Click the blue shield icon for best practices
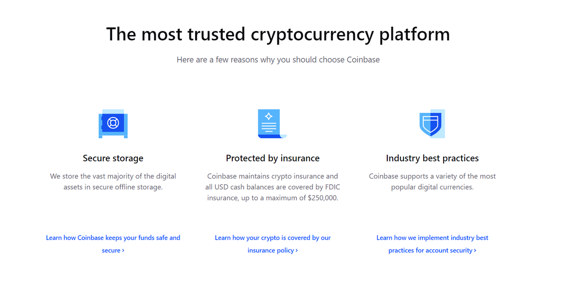 click(432, 124)
